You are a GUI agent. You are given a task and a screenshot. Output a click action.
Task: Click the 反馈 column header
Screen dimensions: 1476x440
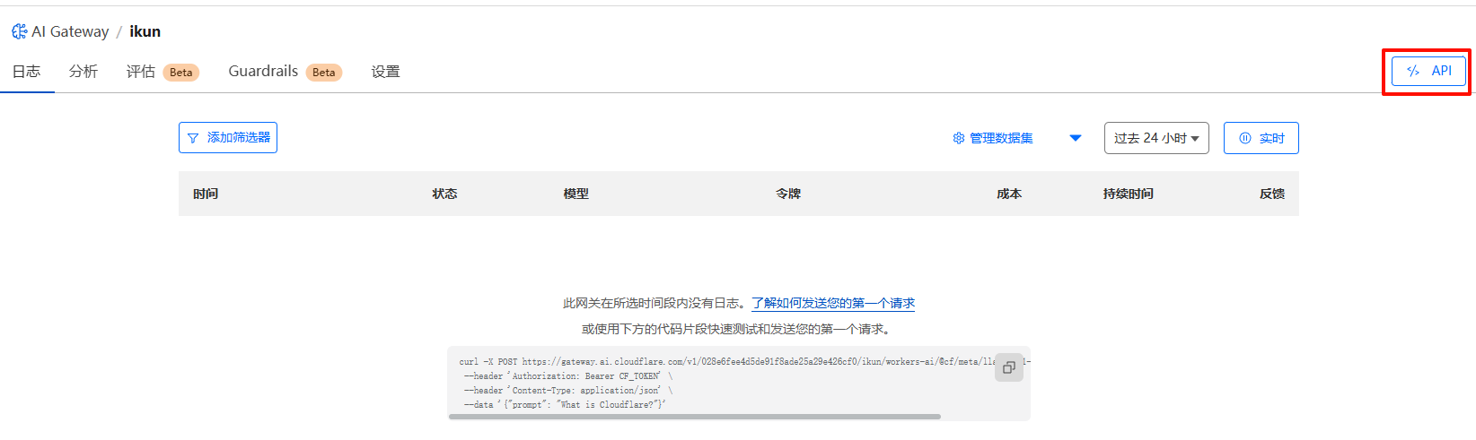[x=1272, y=194]
